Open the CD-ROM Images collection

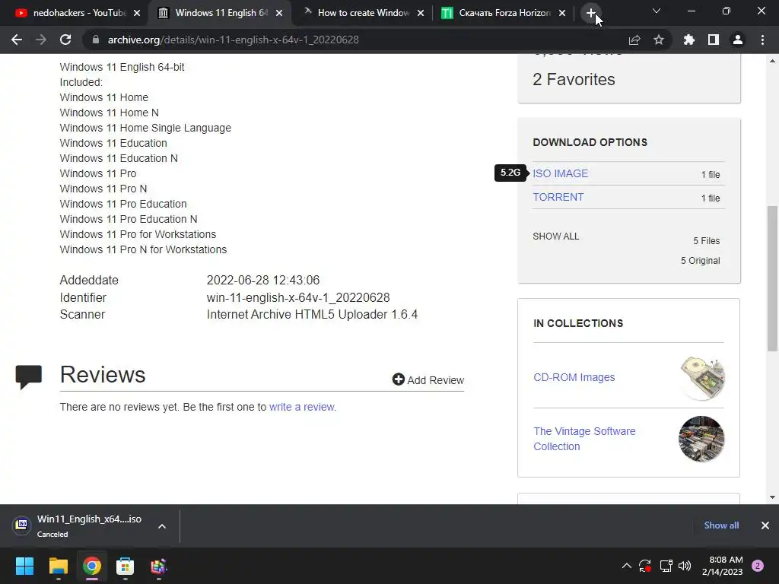(x=574, y=377)
